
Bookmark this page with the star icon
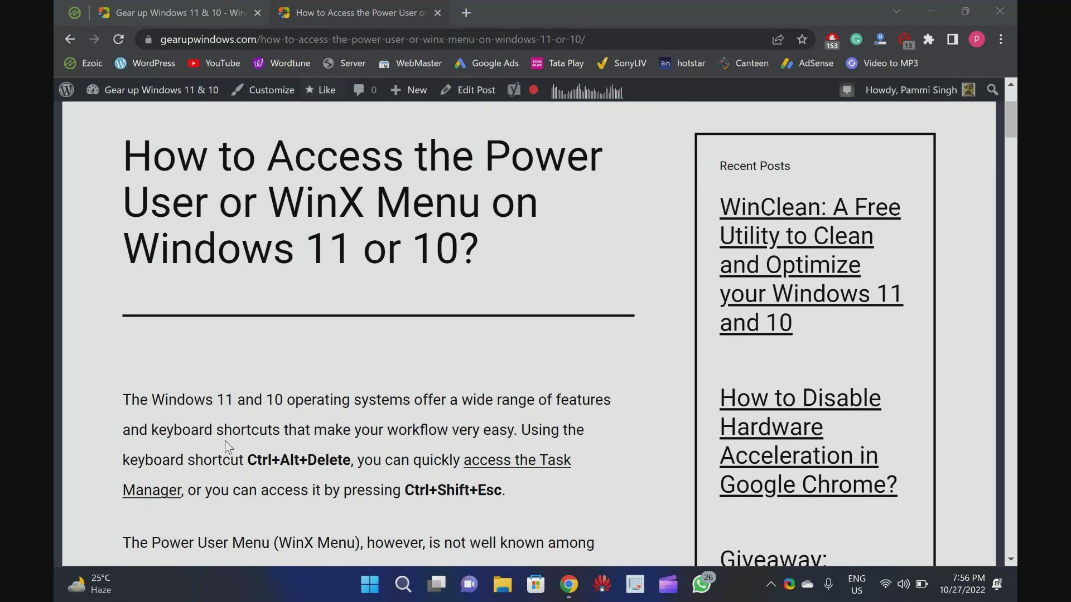802,39
